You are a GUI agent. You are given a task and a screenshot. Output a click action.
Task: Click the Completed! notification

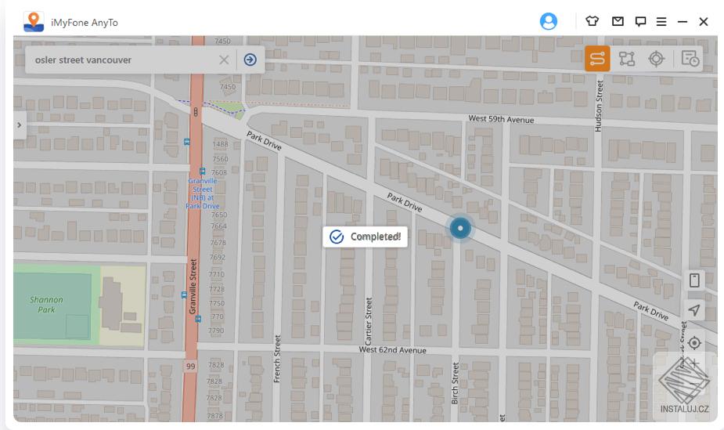point(366,237)
